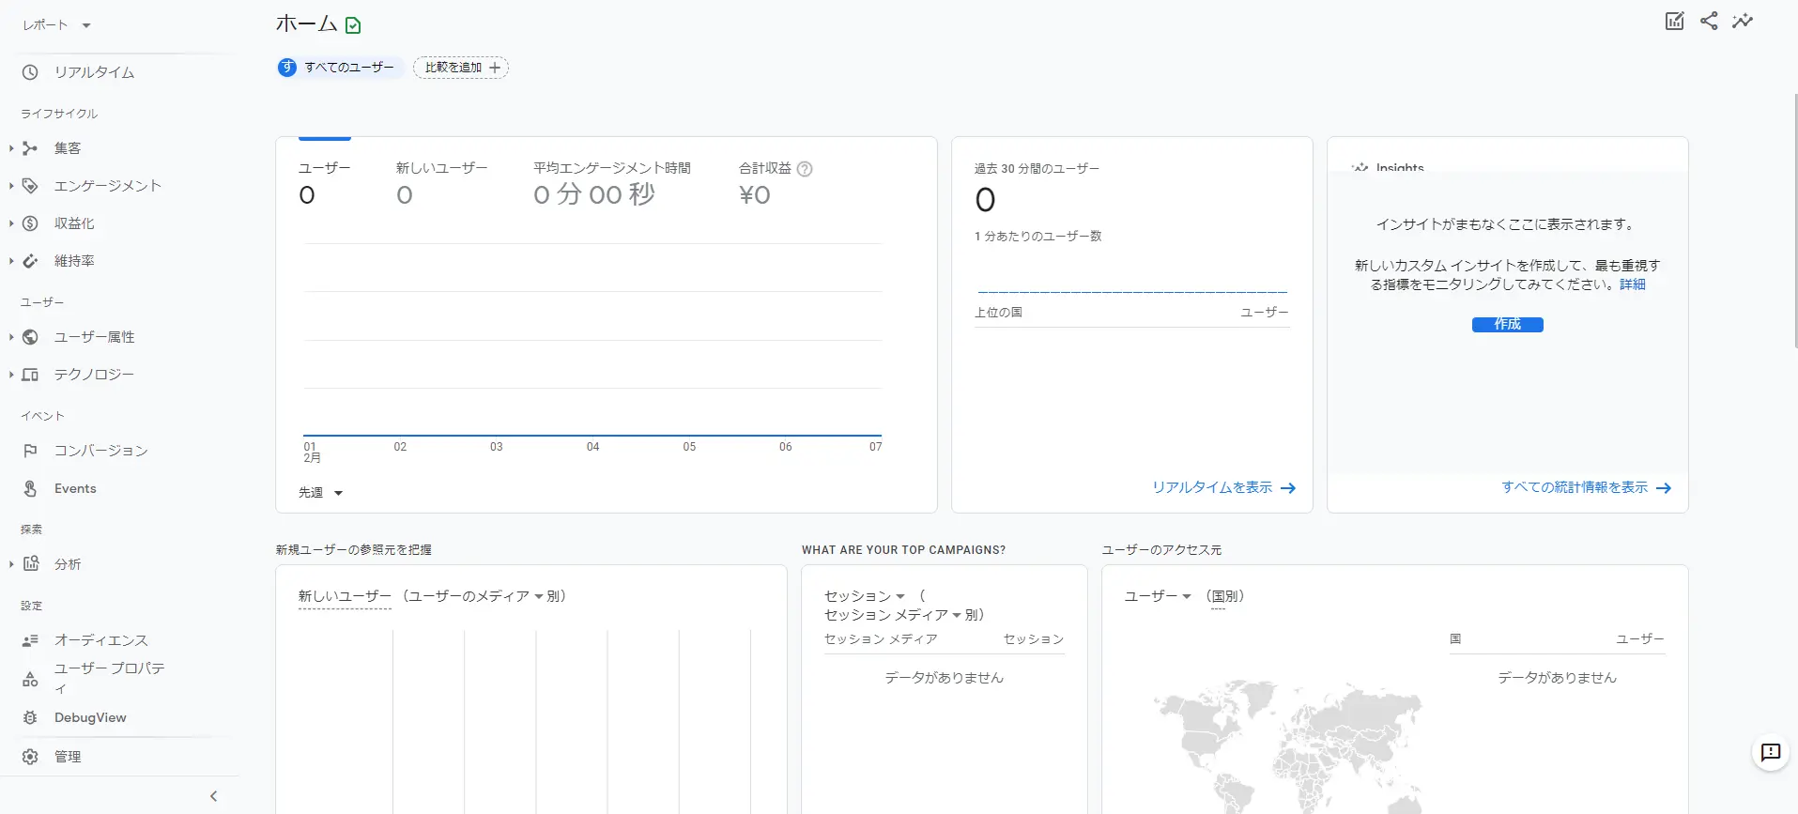Click the 上位の国 column header
This screenshot has width=1798, height=814.
[x=998, y=313]
